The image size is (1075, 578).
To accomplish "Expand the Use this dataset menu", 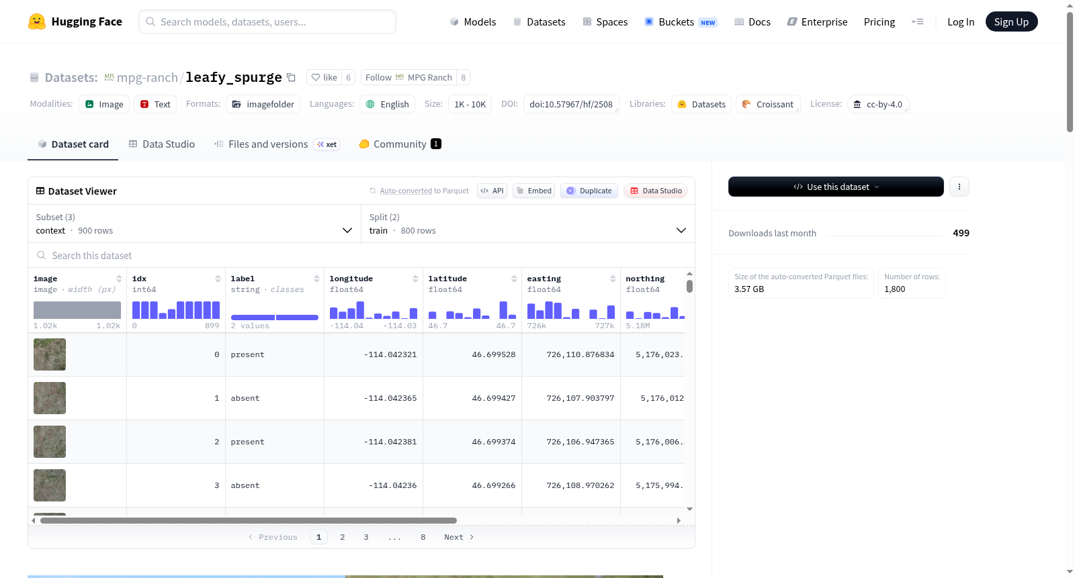I will tap(836, 187).
